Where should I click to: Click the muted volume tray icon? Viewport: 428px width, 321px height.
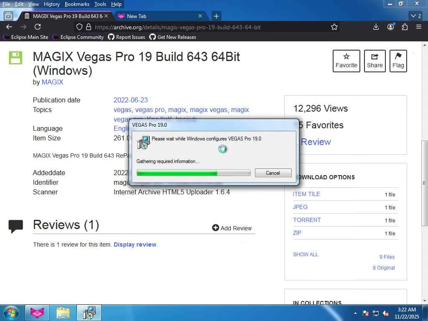386,313
